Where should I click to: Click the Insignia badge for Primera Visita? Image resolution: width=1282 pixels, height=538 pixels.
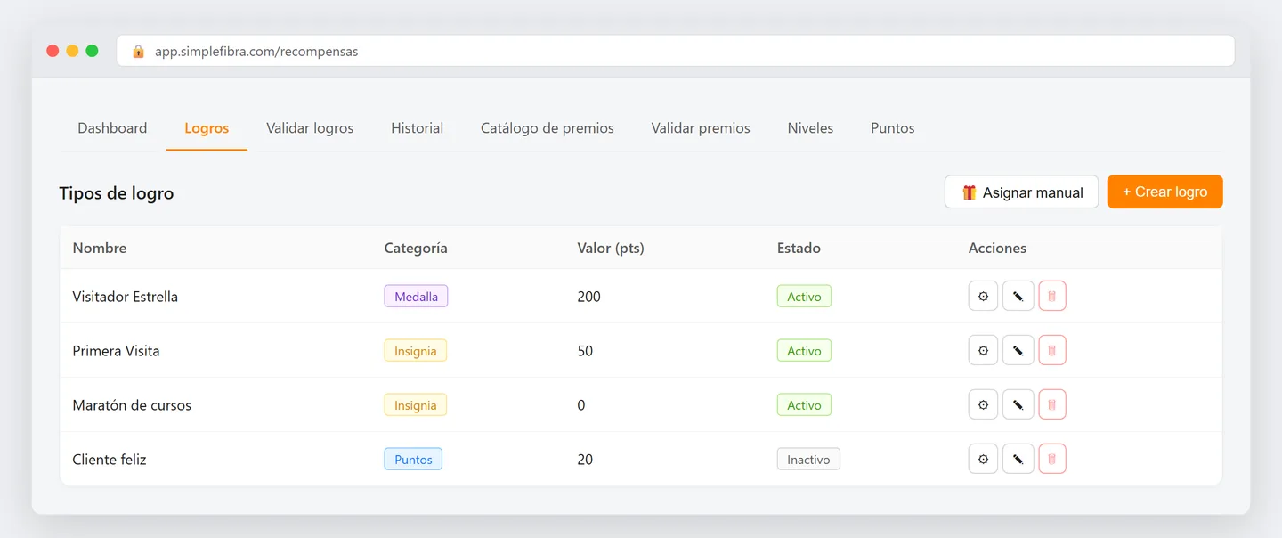click(416, 350)
